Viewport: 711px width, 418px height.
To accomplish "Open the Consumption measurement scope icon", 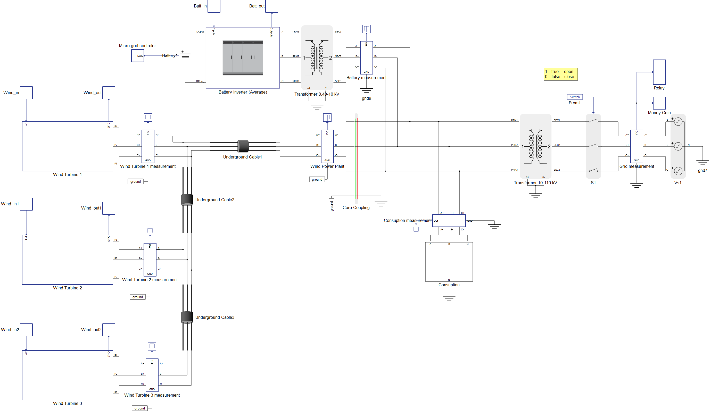I will click(x=416, y=229).
